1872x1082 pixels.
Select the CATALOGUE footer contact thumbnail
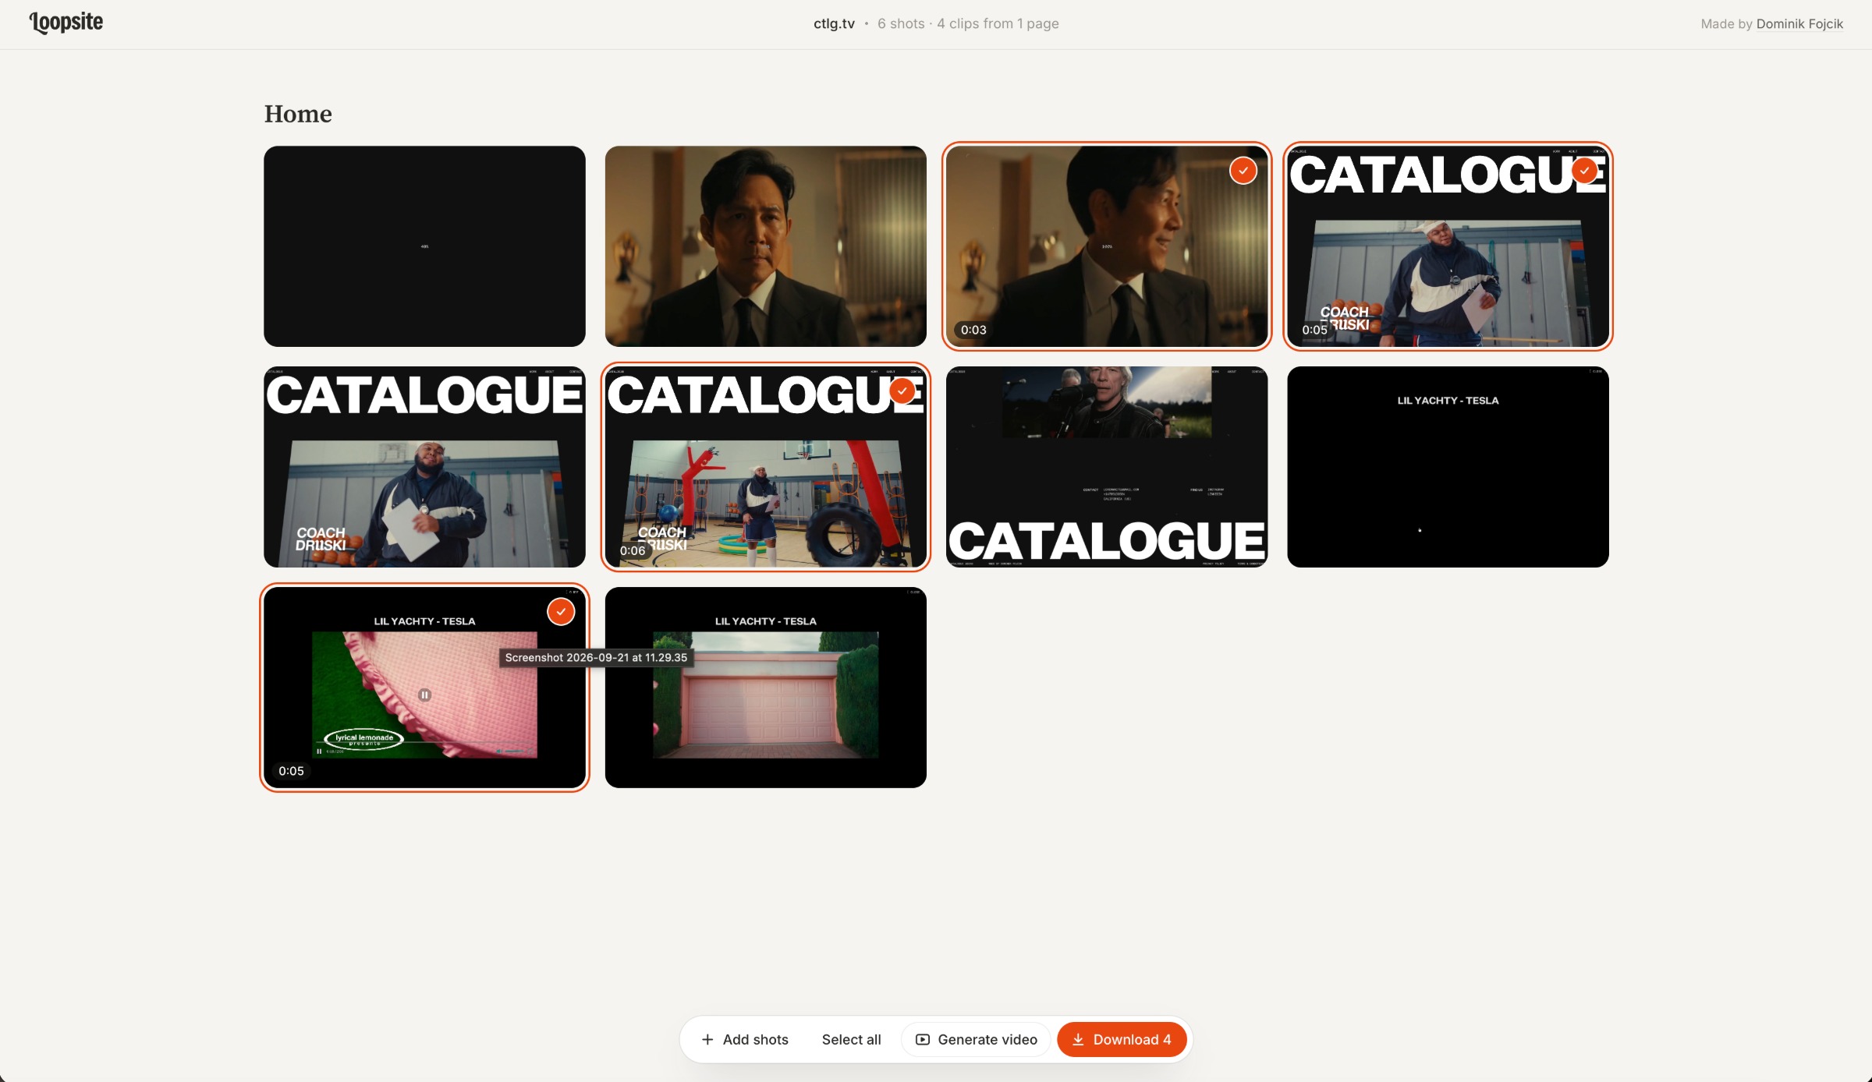[x=1107, y=467]
